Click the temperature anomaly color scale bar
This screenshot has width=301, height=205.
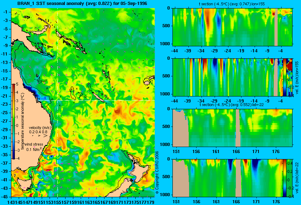click(14, 122)
